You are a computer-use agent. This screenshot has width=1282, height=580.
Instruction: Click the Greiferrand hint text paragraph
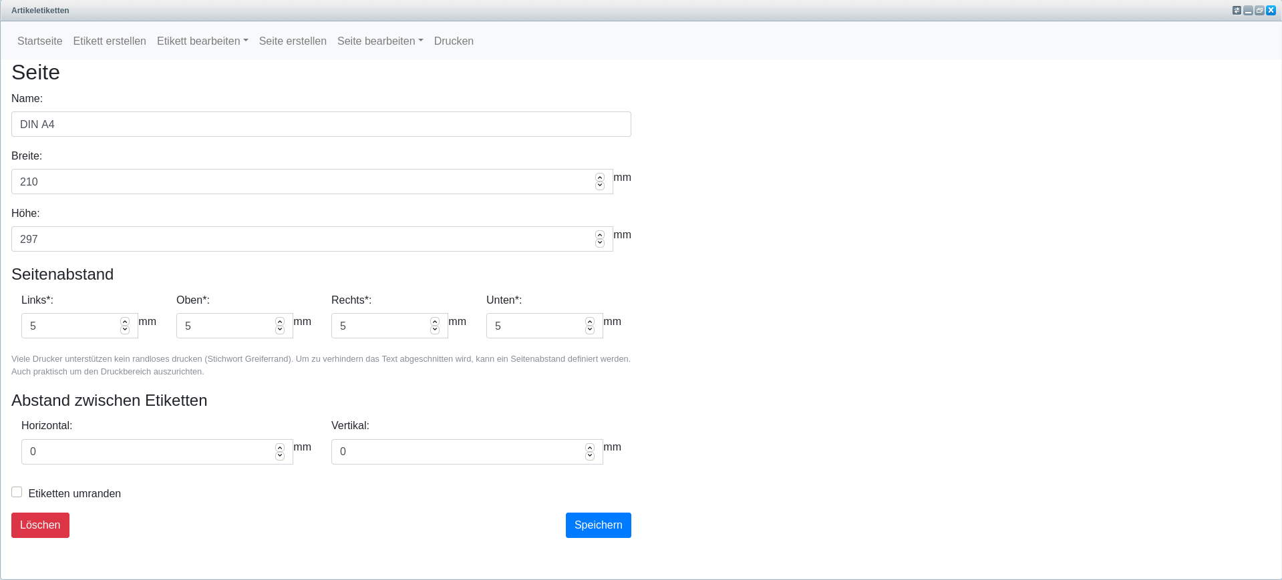click(321, 365)
